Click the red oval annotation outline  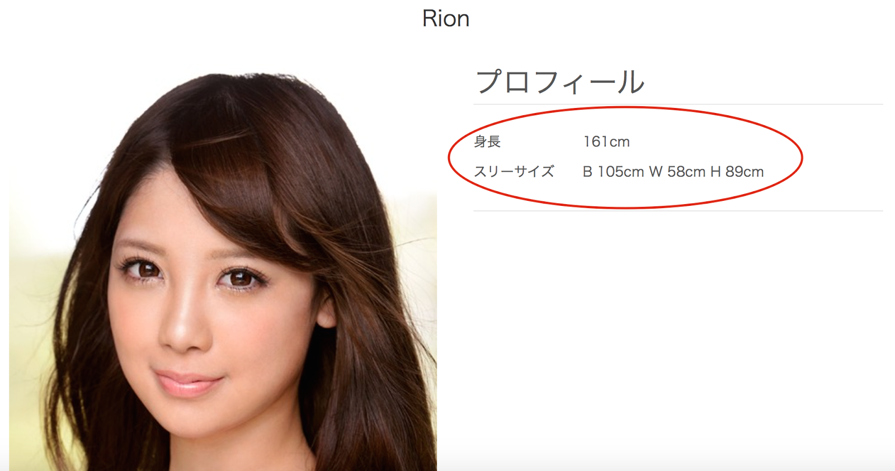(x=625, y=108)
